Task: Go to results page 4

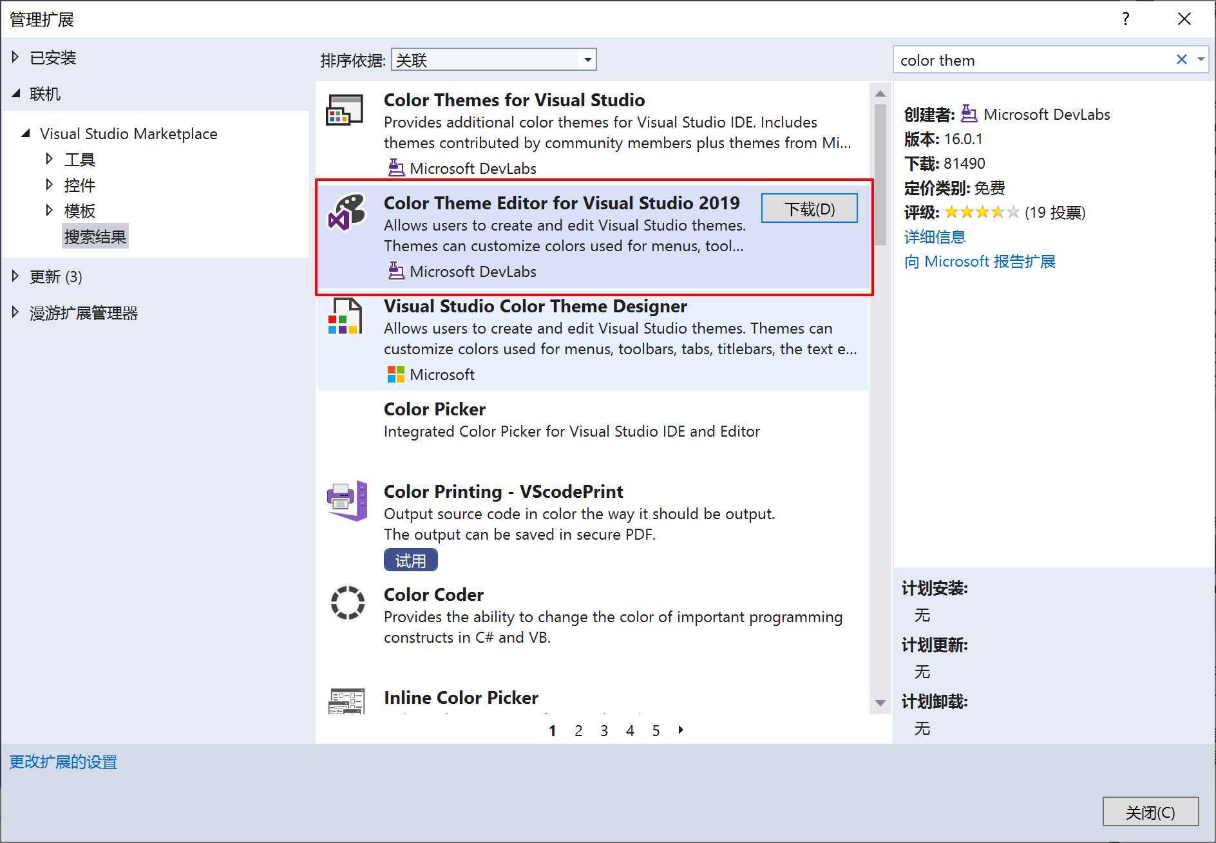Action: (x=630, y=730)
